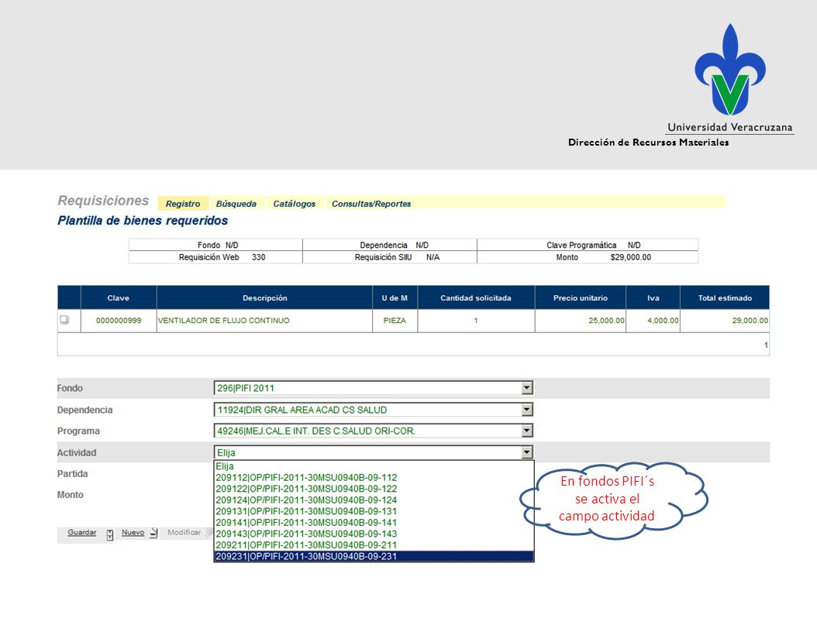Click the Iva column header

[x=653, y=297]
